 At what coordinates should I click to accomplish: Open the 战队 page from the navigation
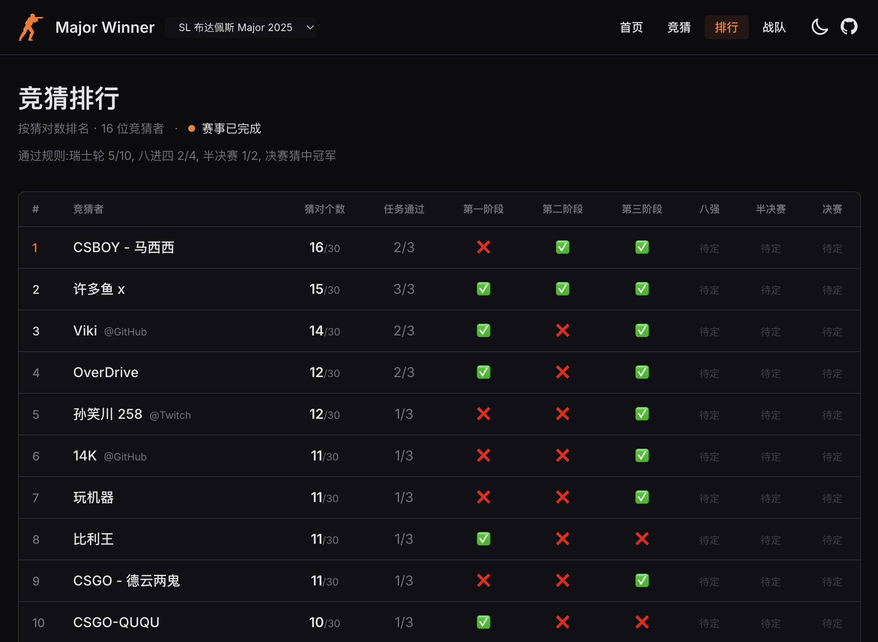pos(774,27)
